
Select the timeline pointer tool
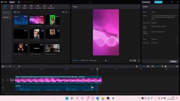tap(3, 66)
